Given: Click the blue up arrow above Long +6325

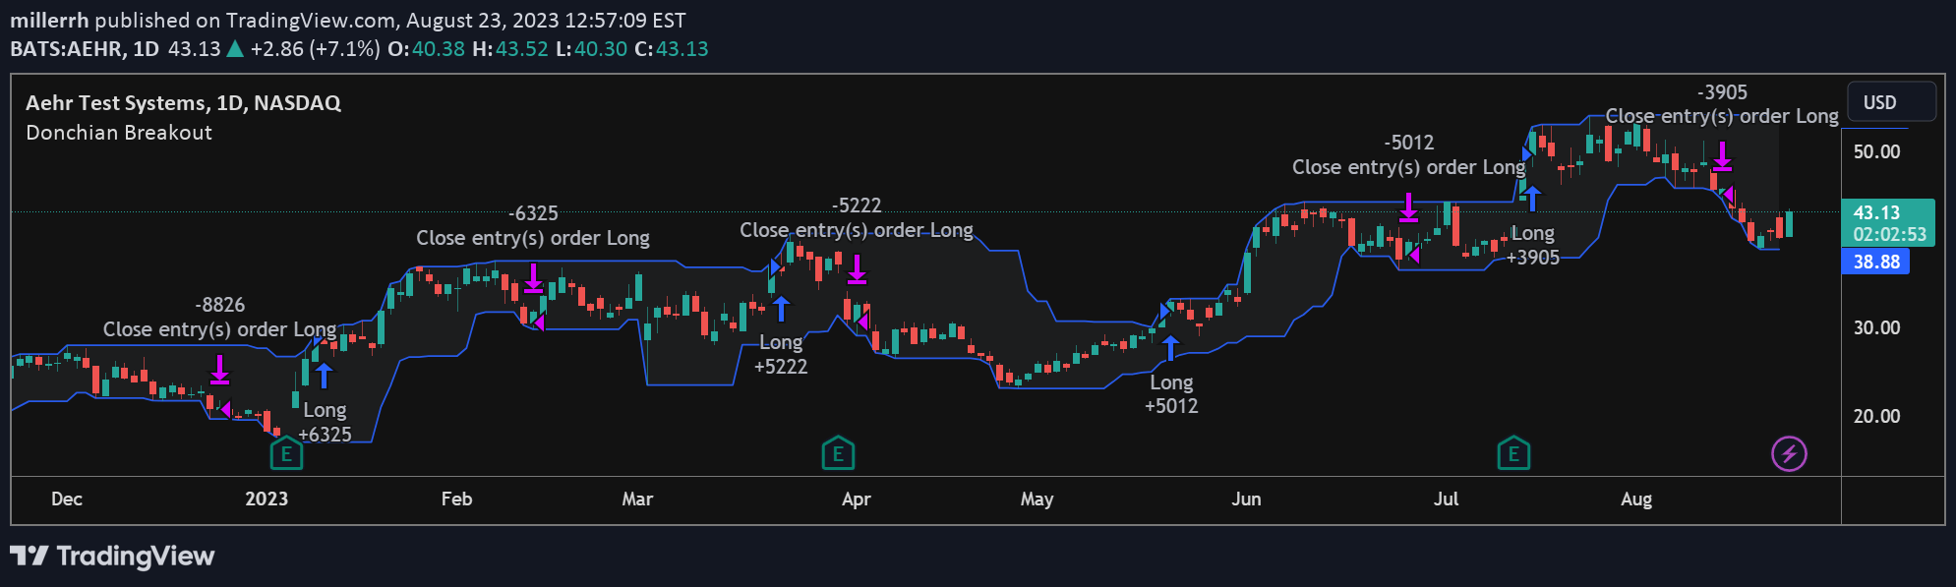Looking at the screenshot, I should [x=324, y=376].
